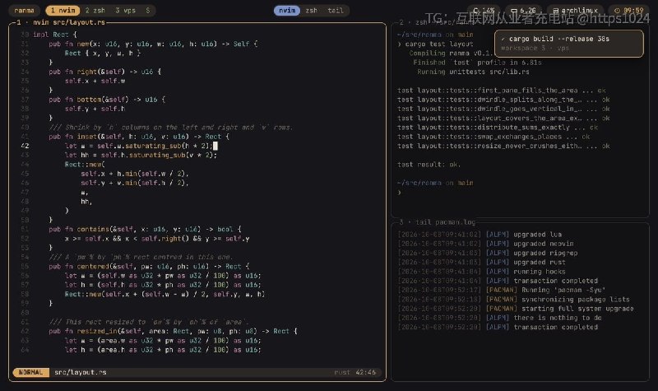Switch to workspace 3 vps
This screenshot has height=391, width=658.
[126, 10]
